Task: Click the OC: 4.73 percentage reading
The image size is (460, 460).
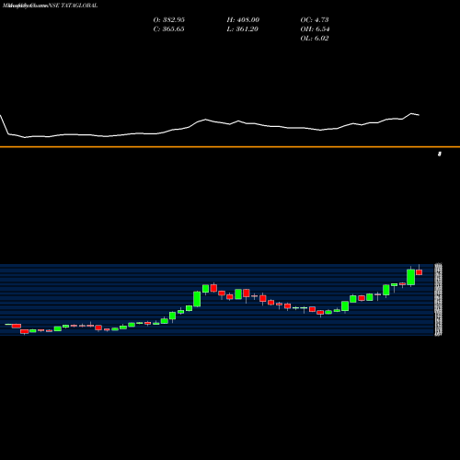Action: [315, 20]
